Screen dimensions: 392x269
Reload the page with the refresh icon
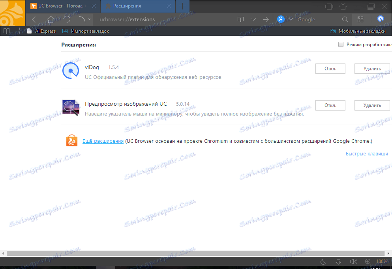click(x=67, y=19)
